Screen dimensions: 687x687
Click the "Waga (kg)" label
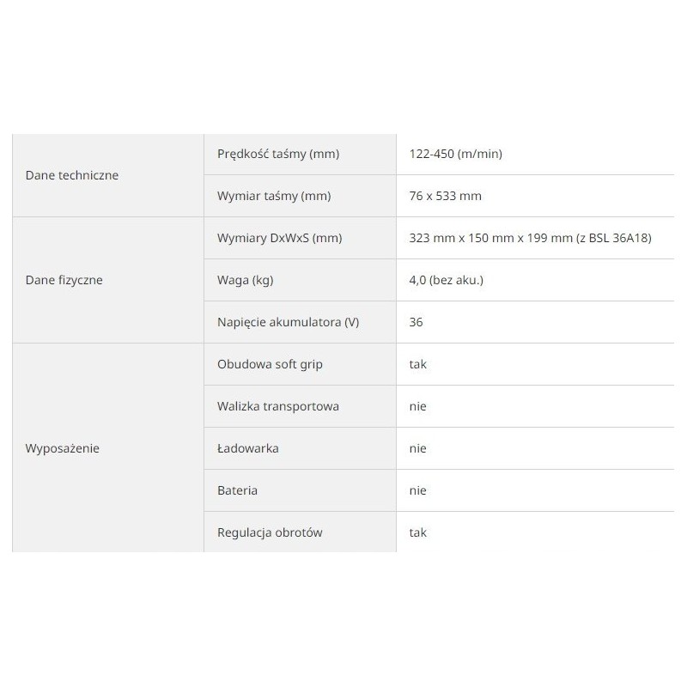click(x=246, y=280)
